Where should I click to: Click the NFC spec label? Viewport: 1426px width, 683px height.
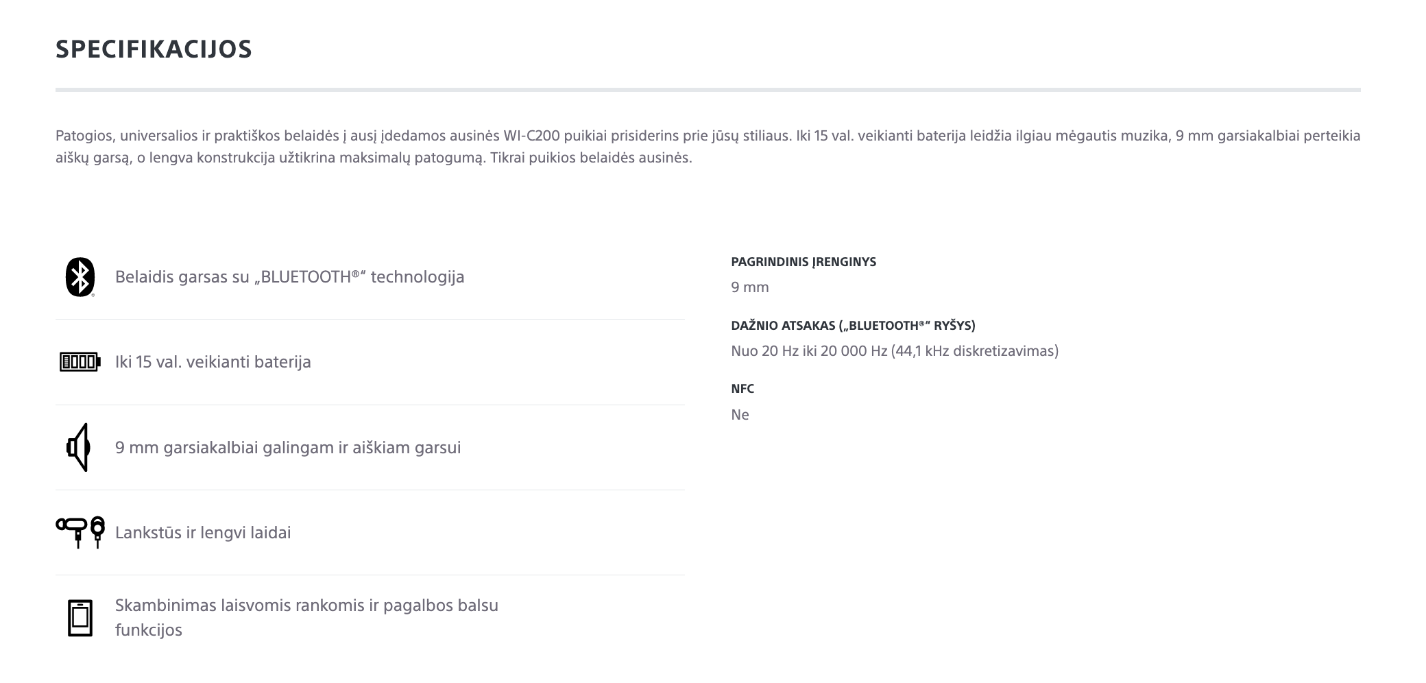[x=742, y=389]
